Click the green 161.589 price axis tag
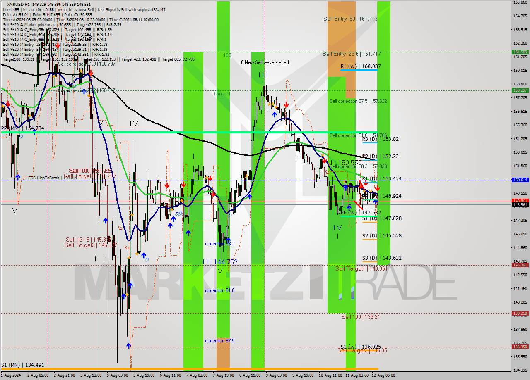The height and width of the screenshot is (380, 530). 520,52
